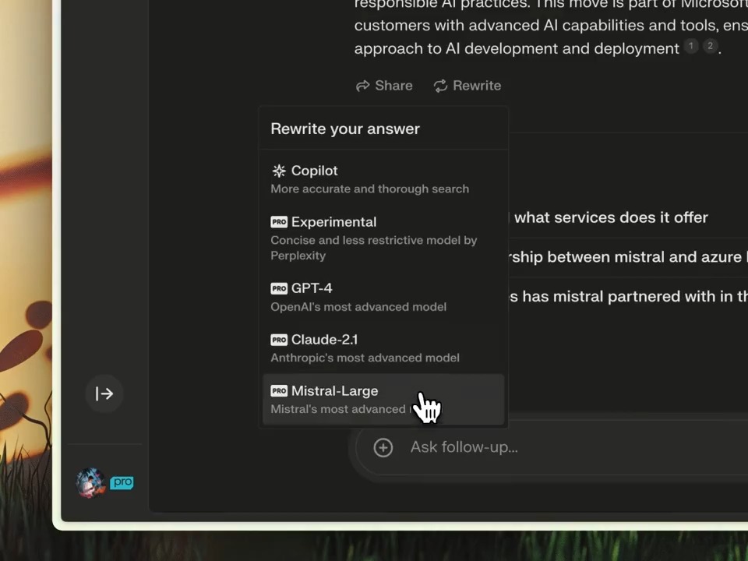The image size is (748, 561).
Task: Open citation number 2 badge
Action: [709, 47]
